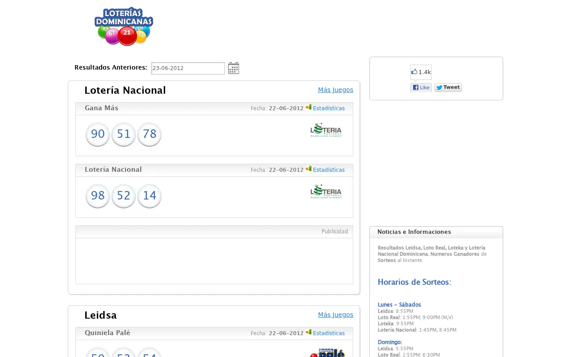This screenshot has height=357, width=571.
Task: Click lottery ball number 90
Action: click(98, 134)
